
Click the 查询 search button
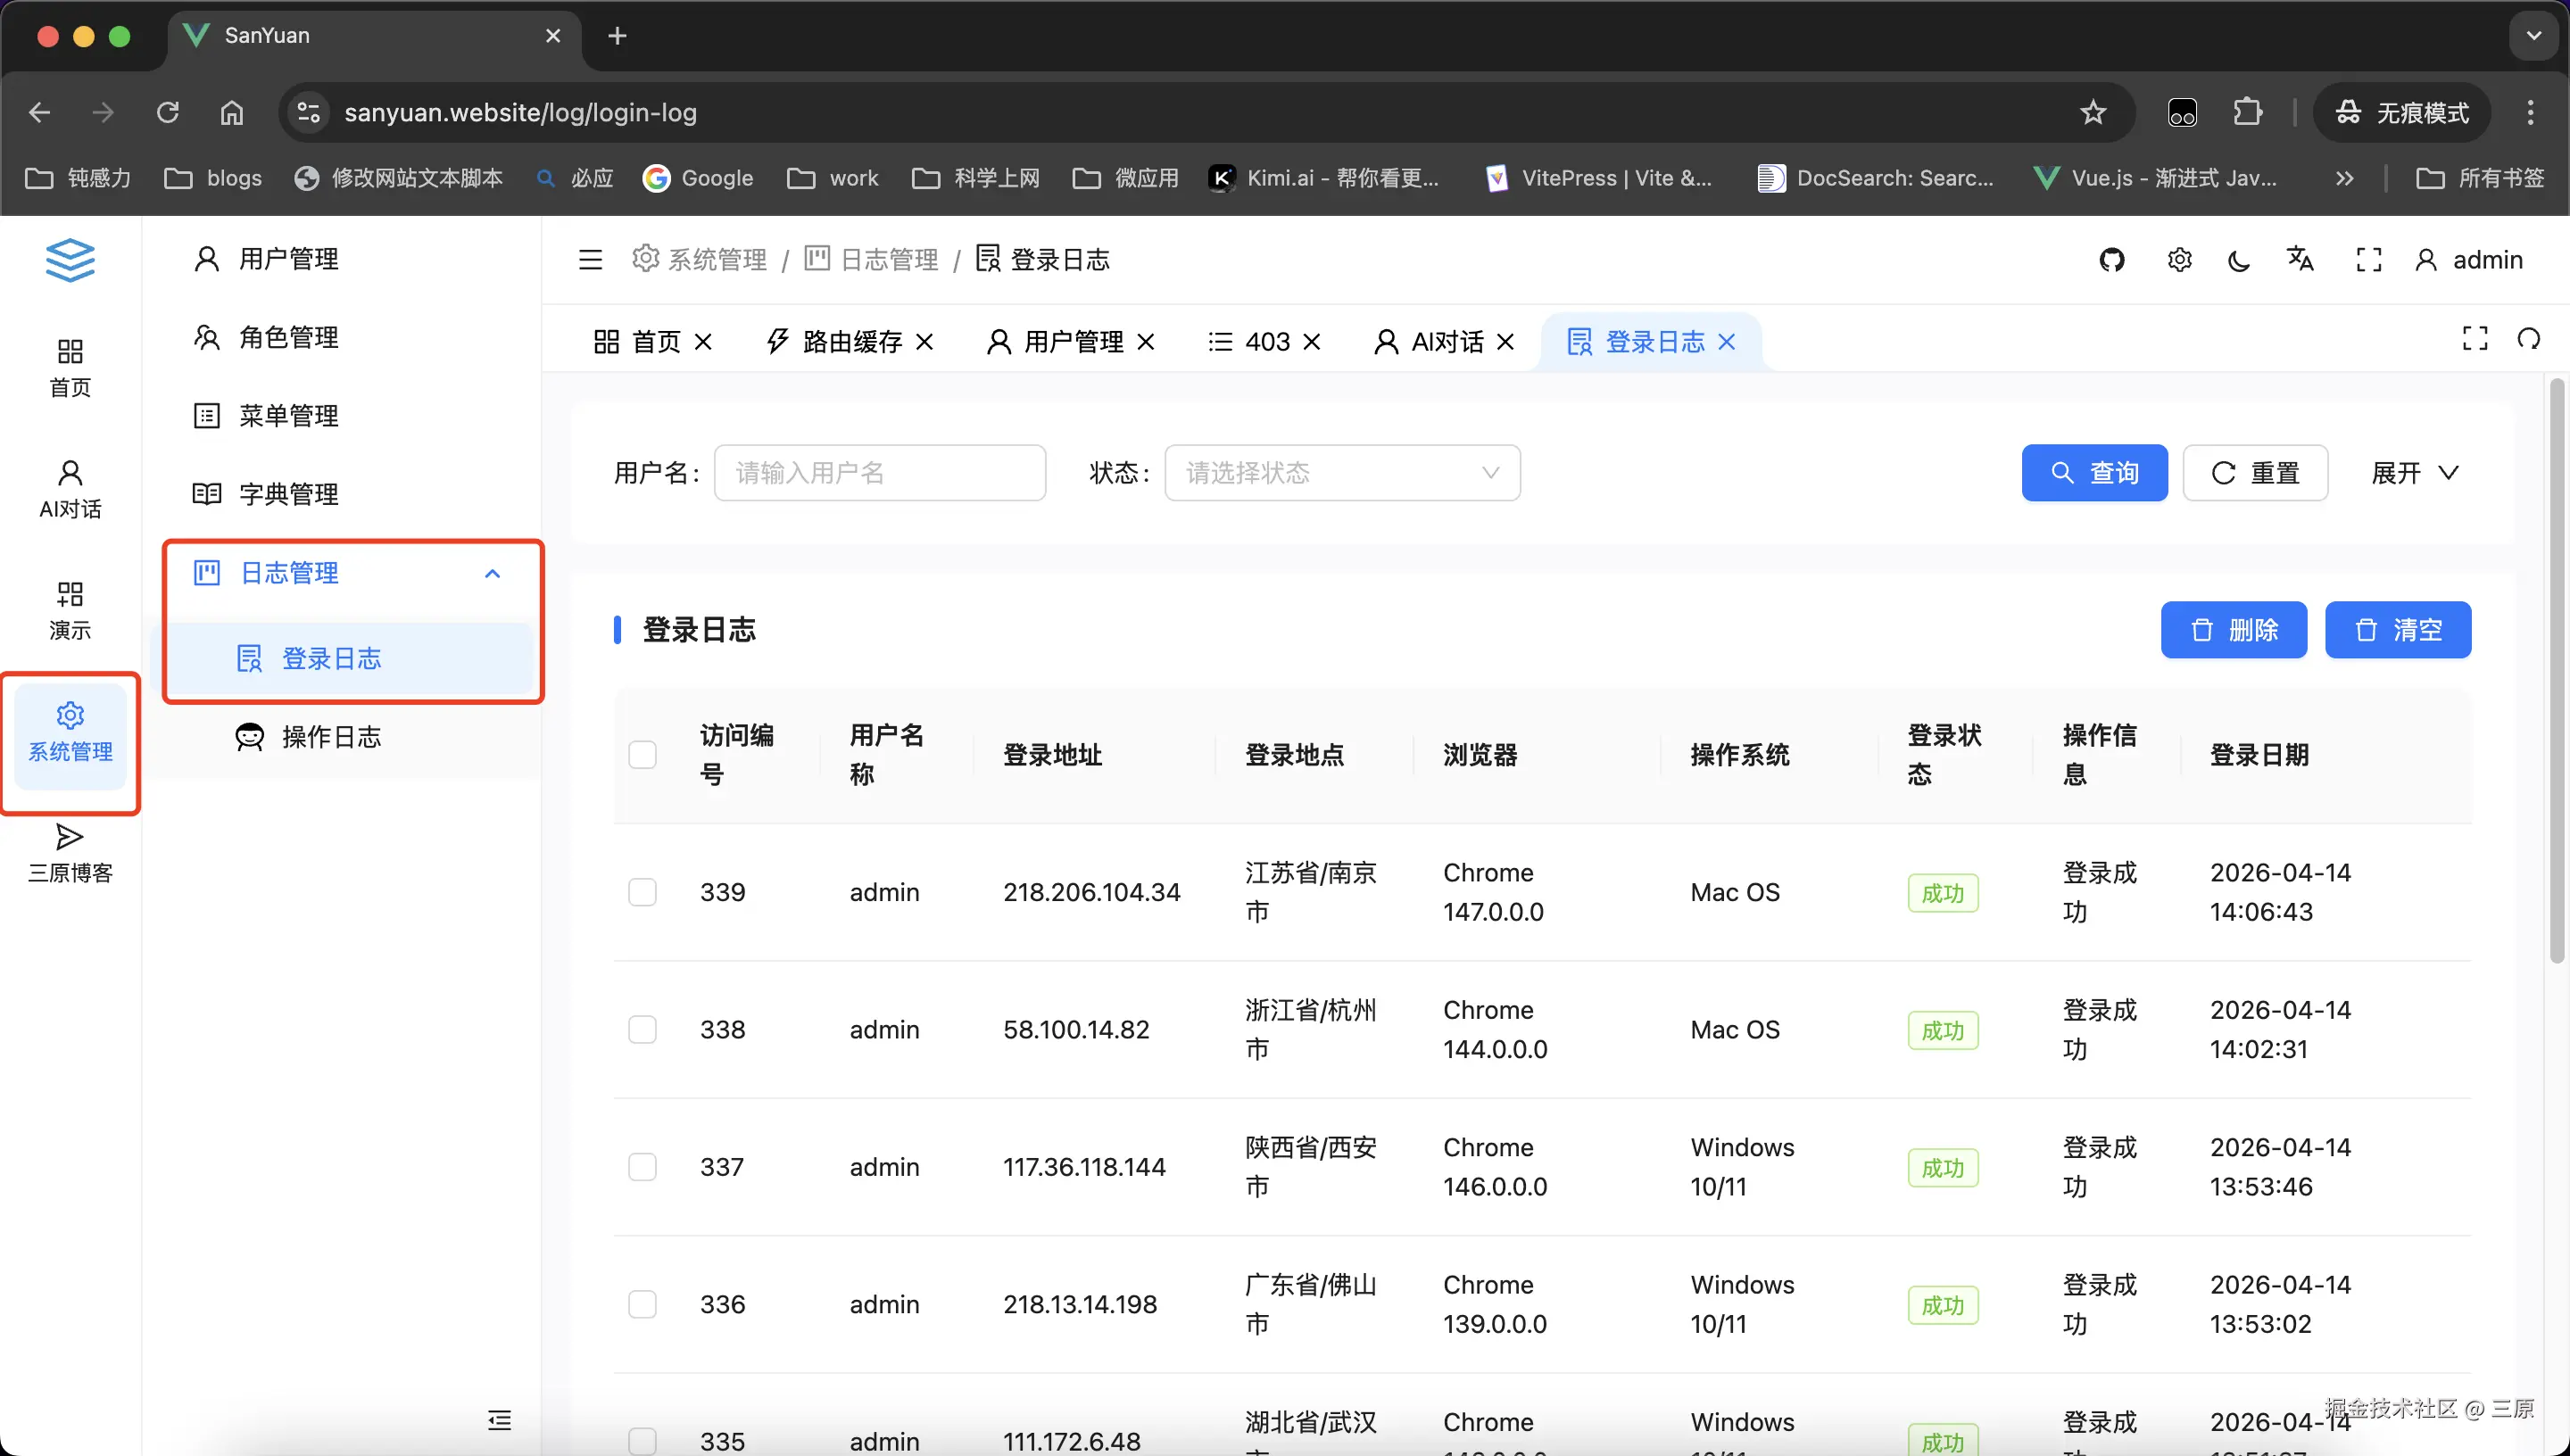coord(2094,473)
